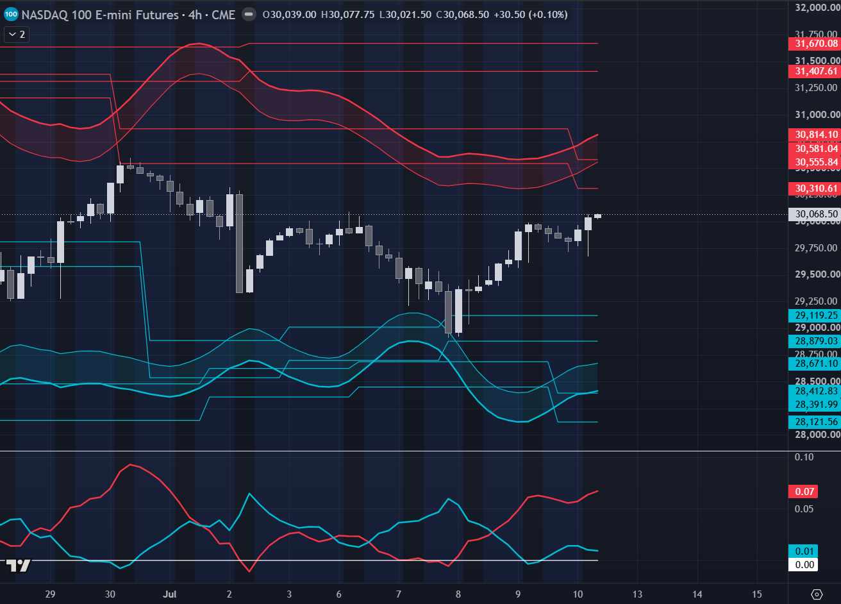Screen dimensions: 841x604
Task: Click the low value L30,021.50
Action: (404, 14)
